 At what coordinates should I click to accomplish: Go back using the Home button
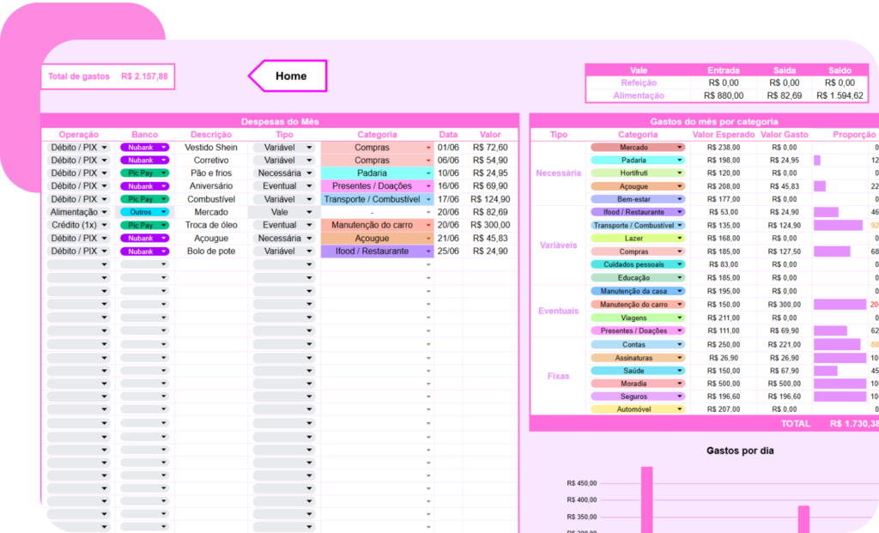pos(288,76)
